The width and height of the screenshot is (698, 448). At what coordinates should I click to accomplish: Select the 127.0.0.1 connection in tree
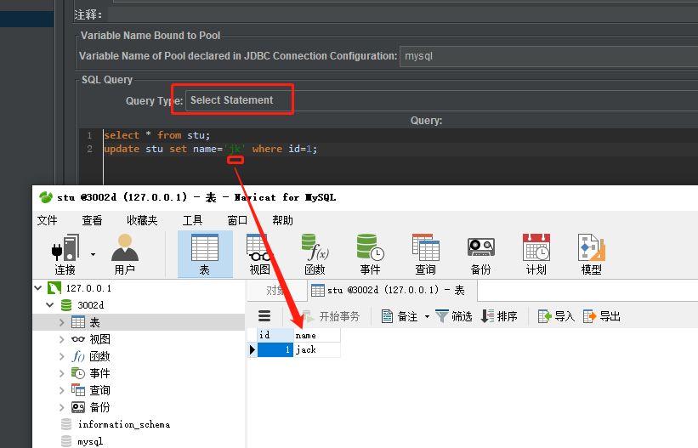88,288
